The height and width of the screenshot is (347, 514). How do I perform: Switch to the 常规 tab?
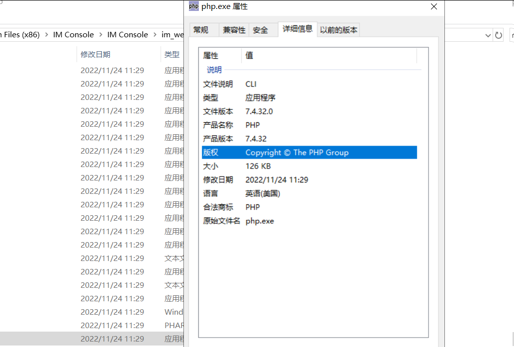203,30
